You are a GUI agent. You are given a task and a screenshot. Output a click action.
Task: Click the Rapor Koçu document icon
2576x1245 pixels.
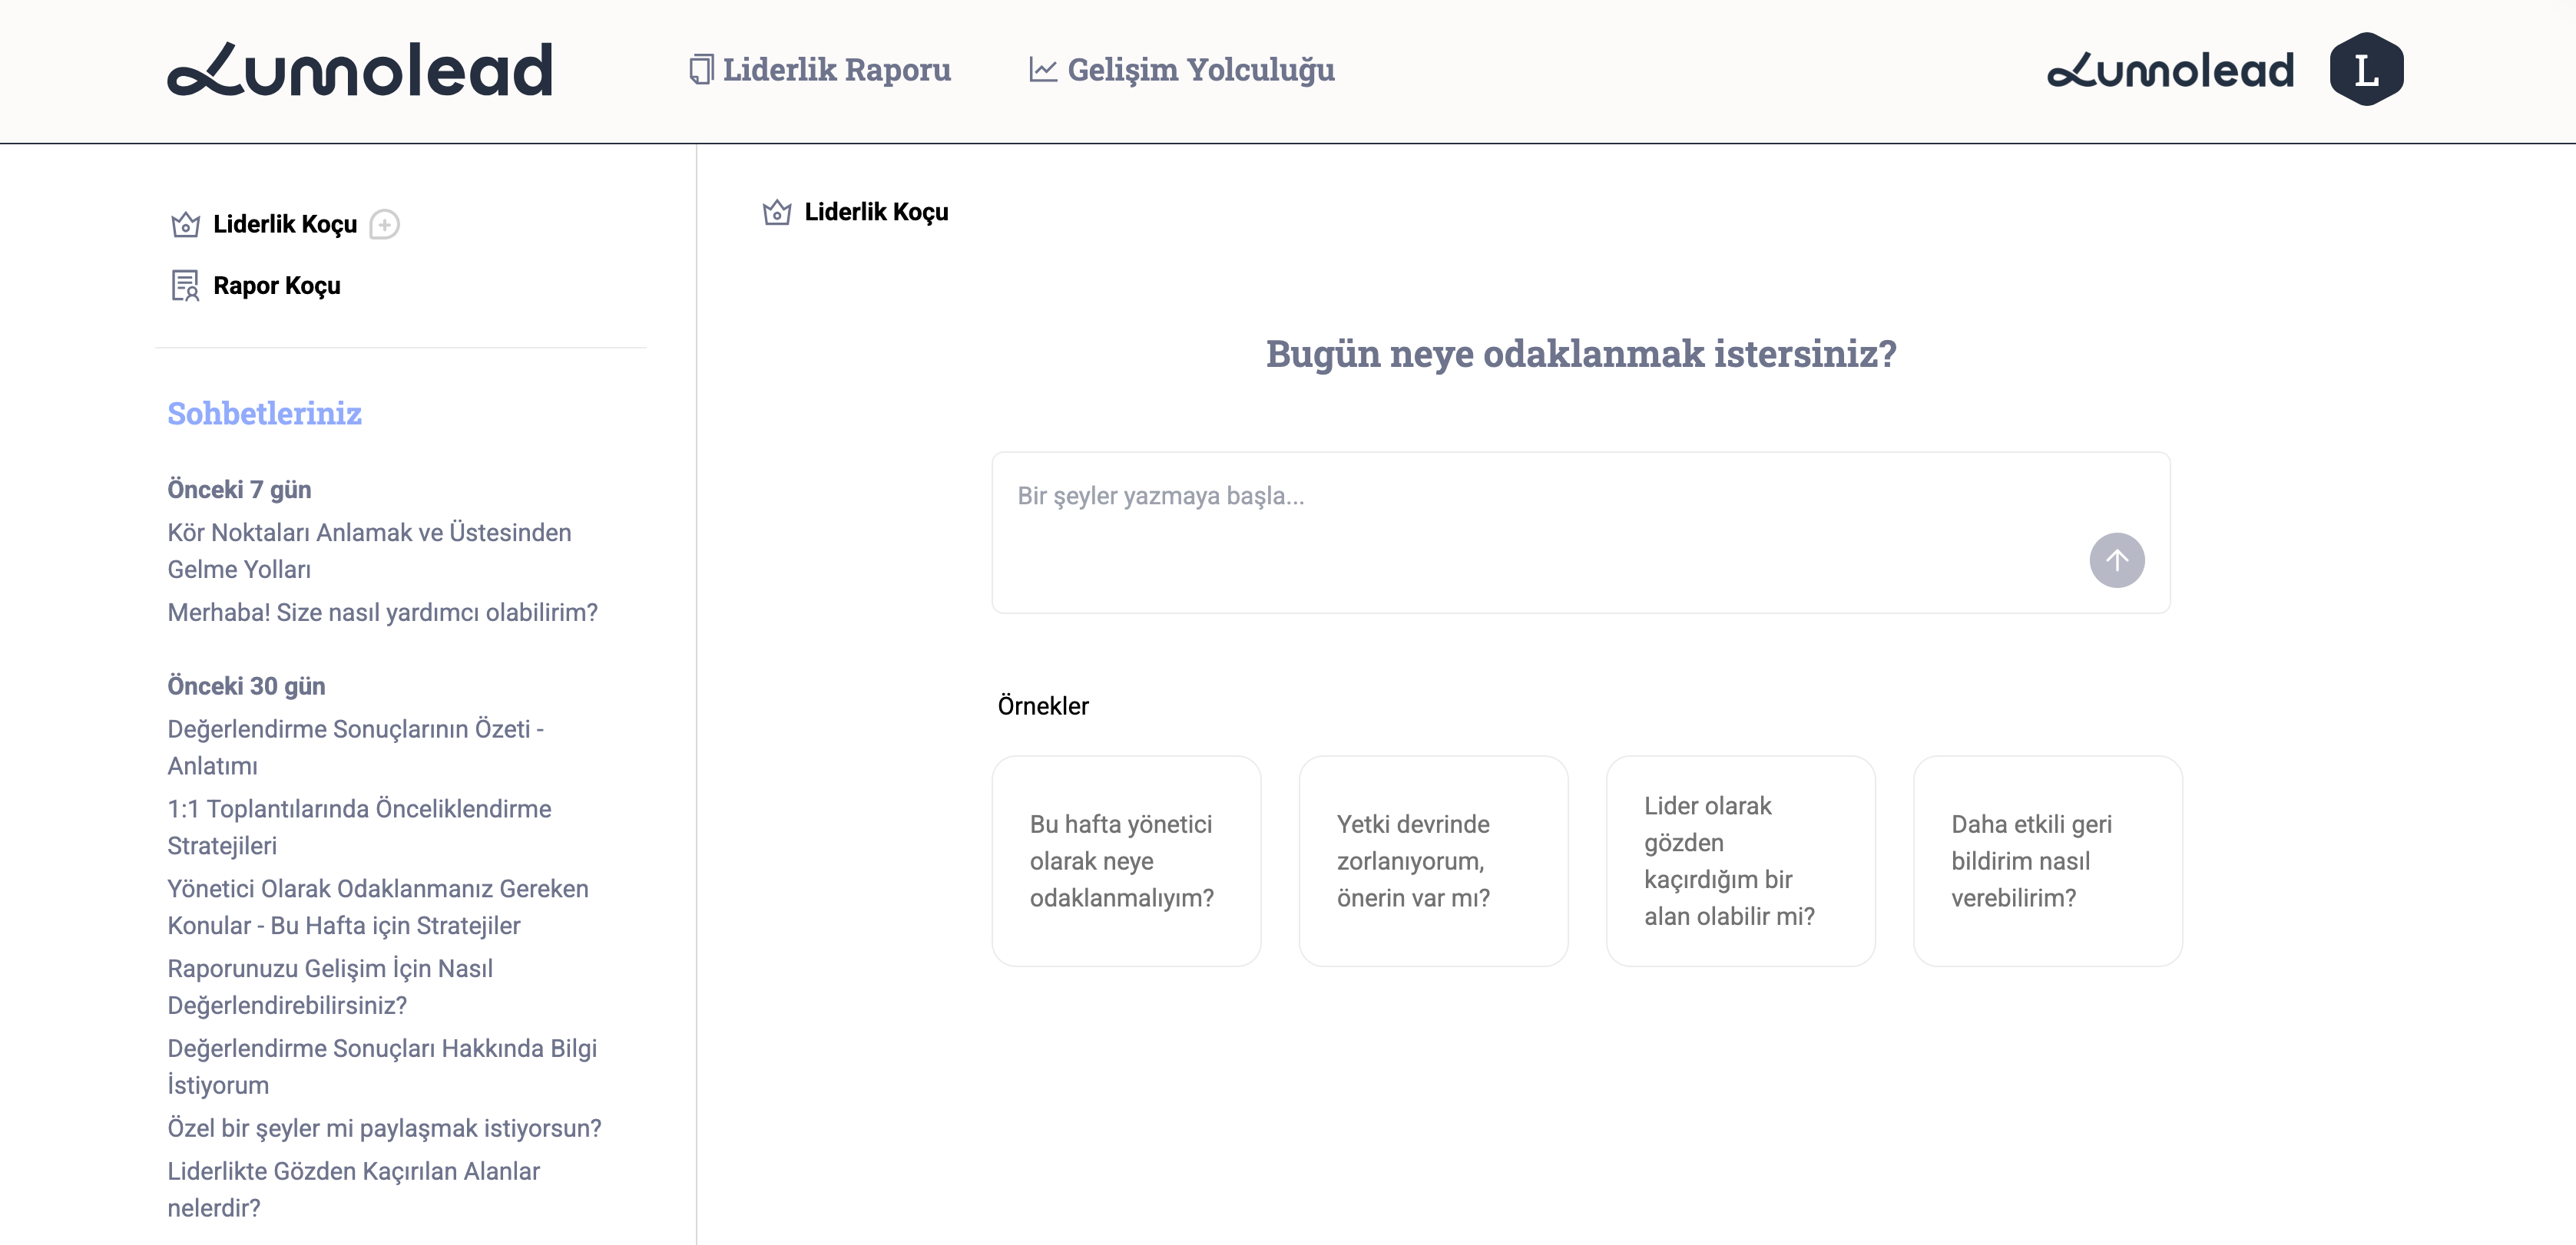click(x=185, y=286)
